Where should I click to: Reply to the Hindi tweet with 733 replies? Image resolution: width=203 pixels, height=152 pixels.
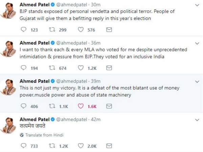click(x=23, y=146)
